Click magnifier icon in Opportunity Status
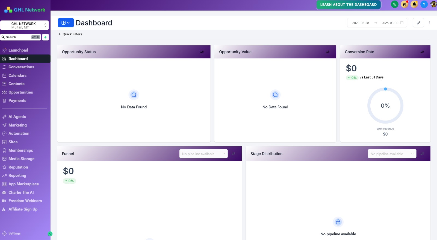The width and height of the screenshot is (437, 240). (134, 95)
